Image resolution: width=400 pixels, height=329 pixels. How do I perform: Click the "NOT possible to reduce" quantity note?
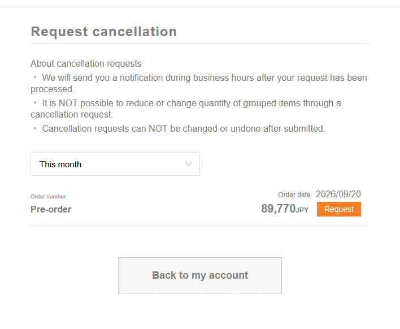pos(186,109)
